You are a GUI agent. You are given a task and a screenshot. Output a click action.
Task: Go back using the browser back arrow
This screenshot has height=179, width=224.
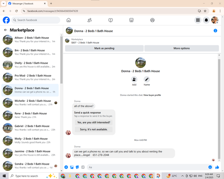[x=4, y=11]
